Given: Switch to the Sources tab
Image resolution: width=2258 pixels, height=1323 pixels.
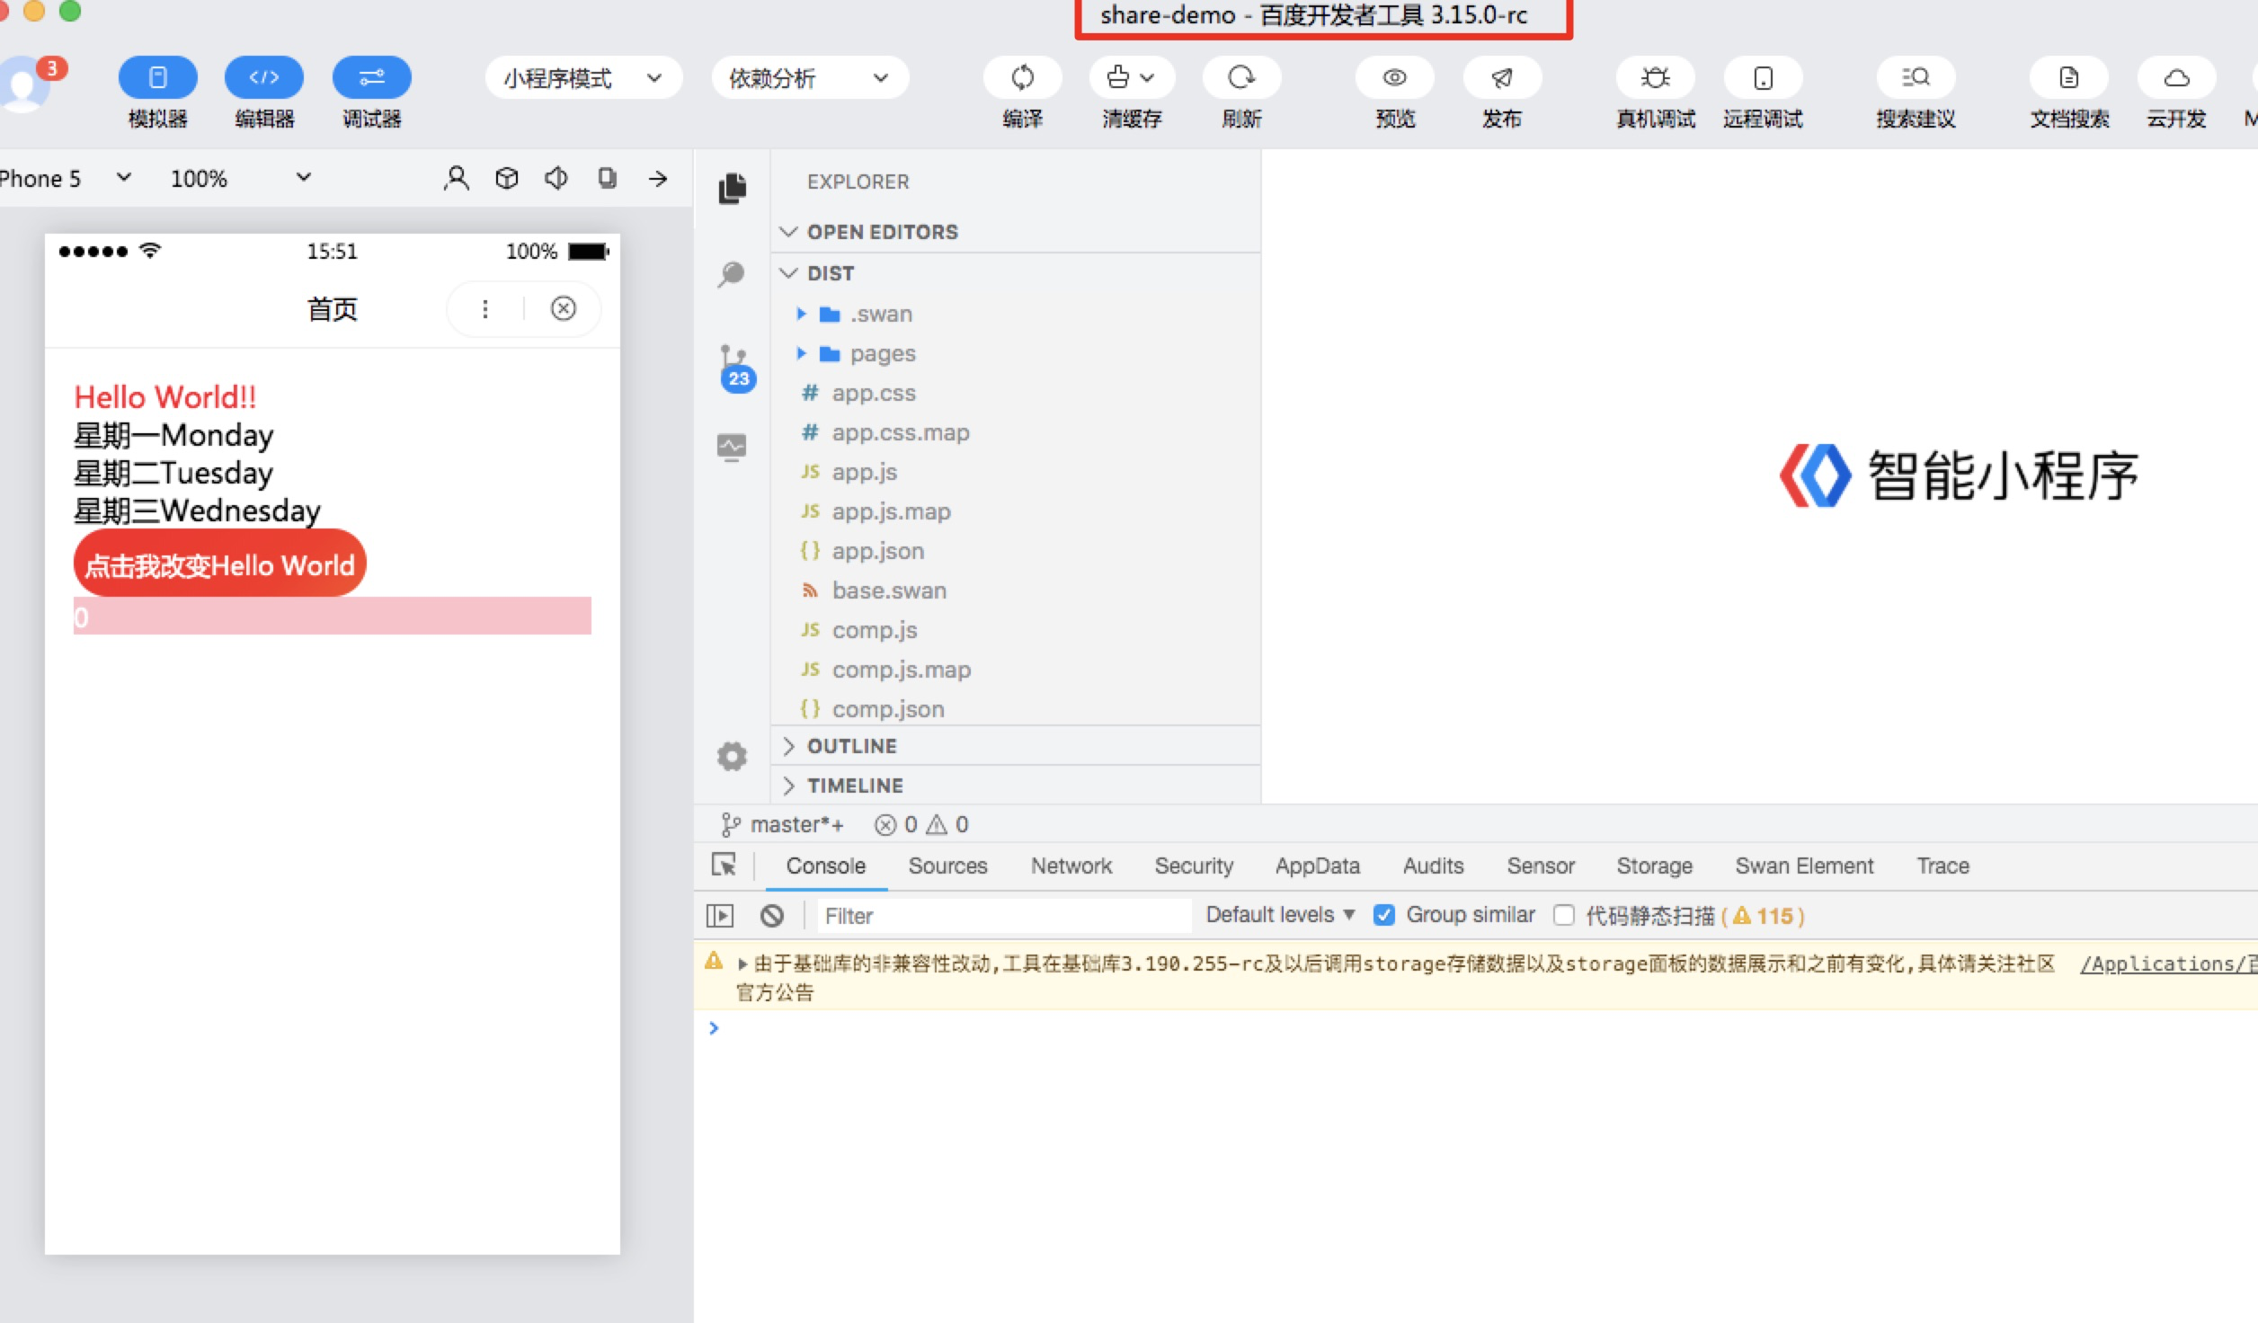Looking at the screenshot, I should [x=947, y=866].
